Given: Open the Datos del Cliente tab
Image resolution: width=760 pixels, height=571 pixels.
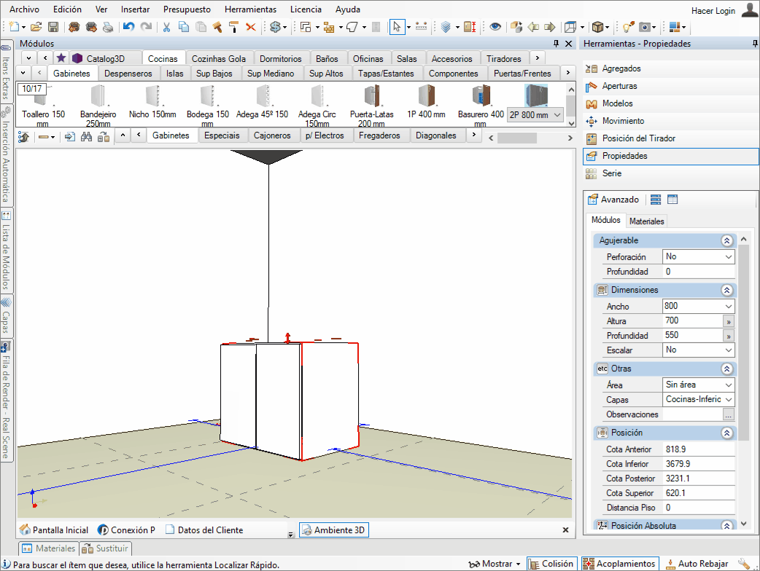Looking at the screenshot, I should click(204, 530).
